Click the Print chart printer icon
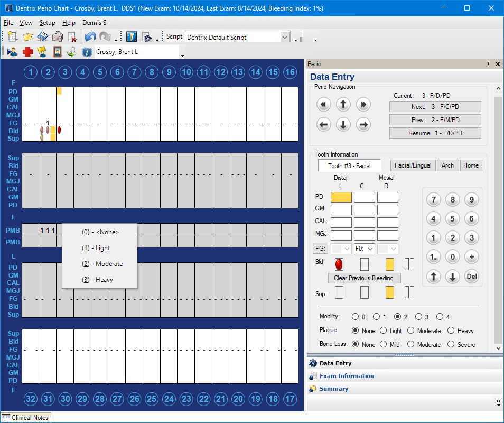504x423 pixels. pos(58,37)
